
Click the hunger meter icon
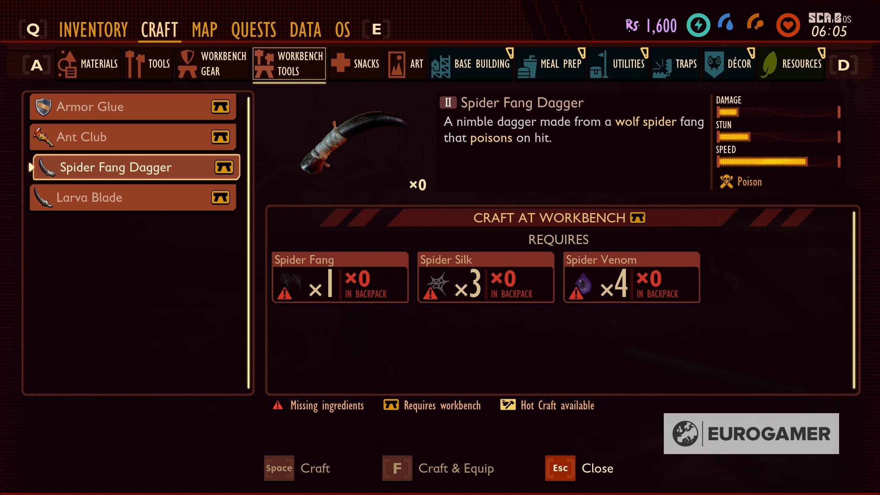755,23
